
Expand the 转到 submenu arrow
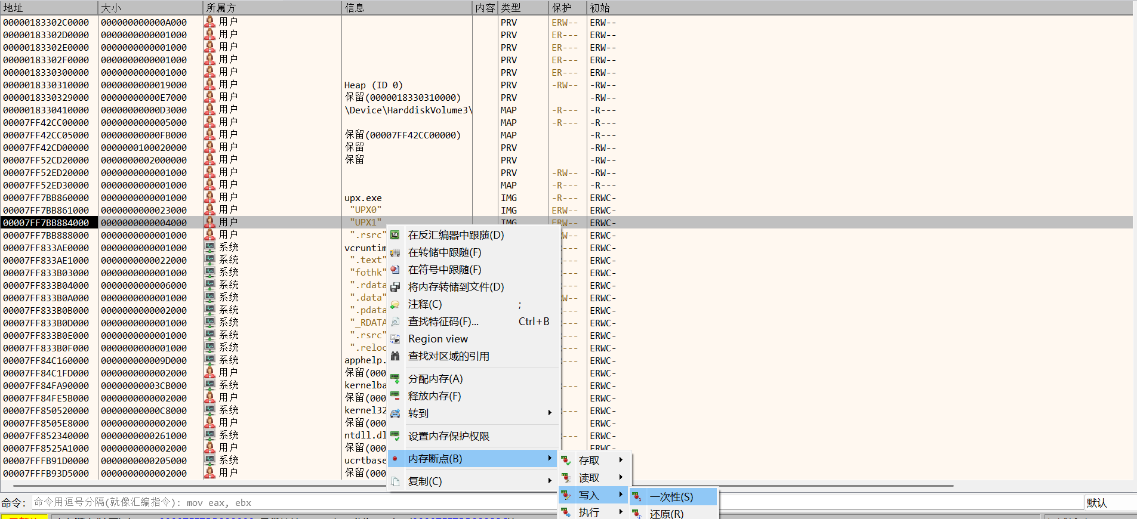(x=550, y=413)
